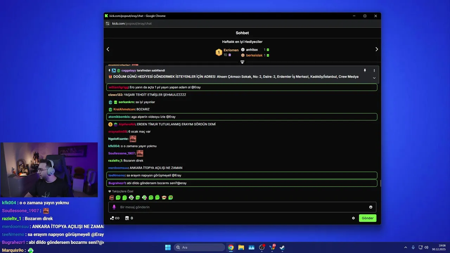Viewport: 450px width, 253px height.
Task: Click the taskbar Ara search box
Action: click(x=200, y=247)
